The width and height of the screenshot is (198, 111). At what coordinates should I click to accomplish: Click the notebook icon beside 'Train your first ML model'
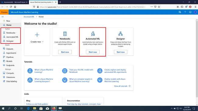point(65,71)
